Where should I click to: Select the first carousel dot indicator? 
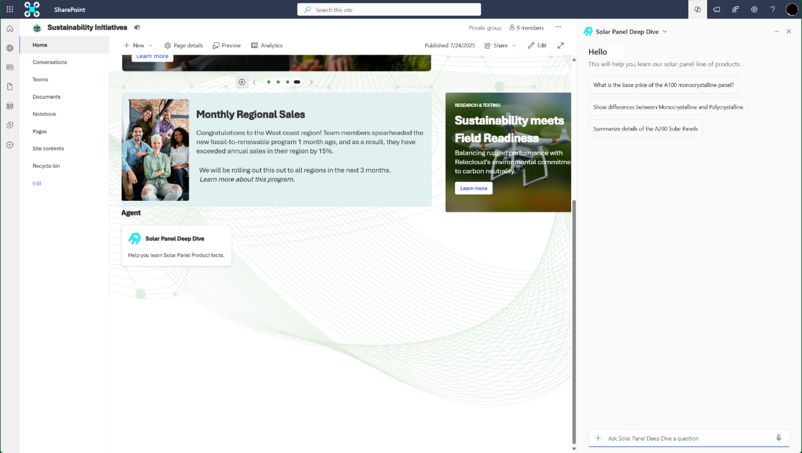click(269, 82)
